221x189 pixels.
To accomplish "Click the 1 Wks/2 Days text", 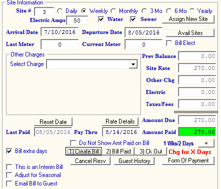I will (178, 143).
